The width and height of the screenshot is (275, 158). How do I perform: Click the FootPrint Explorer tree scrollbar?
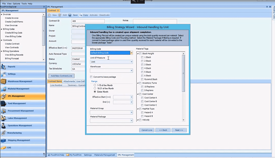click(x=44, y=31)
